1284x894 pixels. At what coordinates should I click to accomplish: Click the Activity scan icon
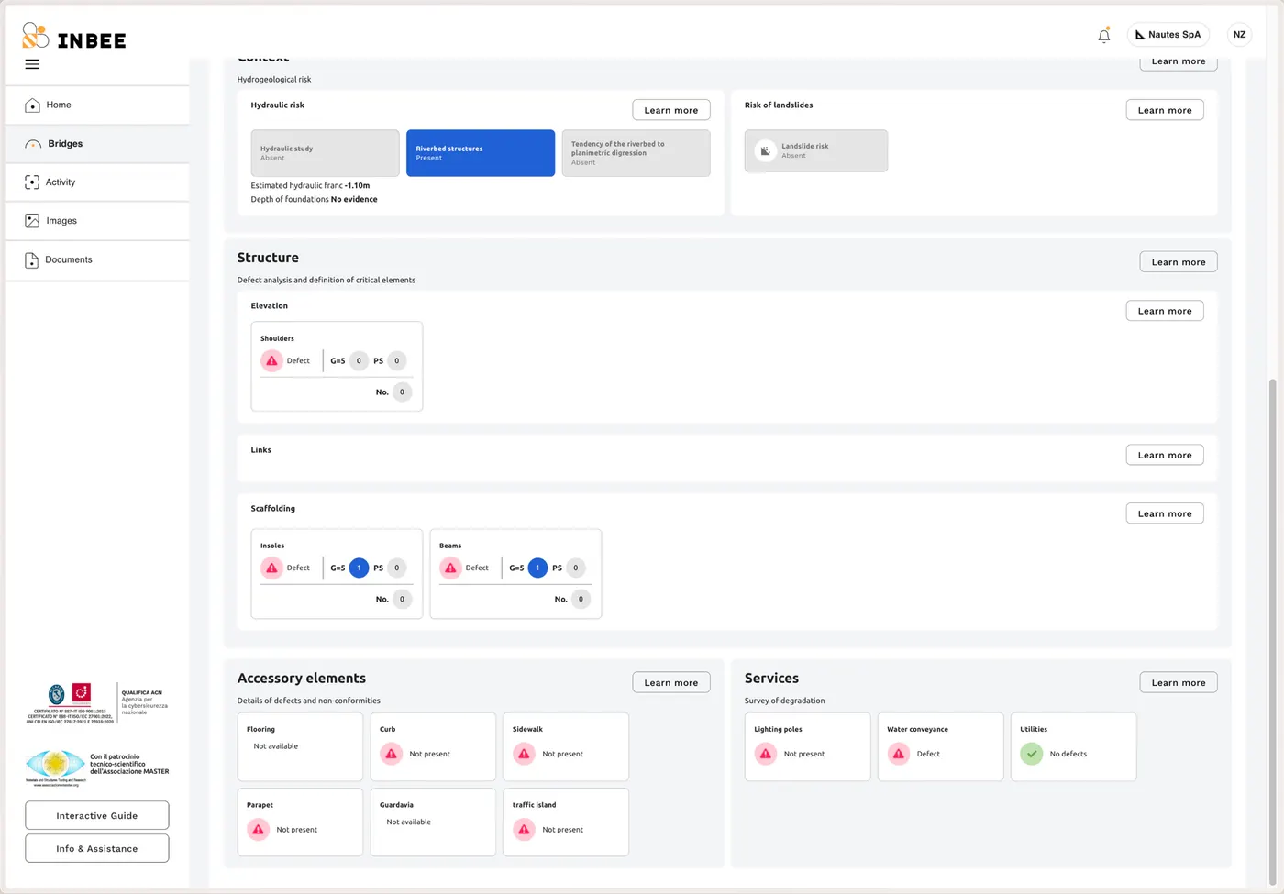(x=32, y=182)
